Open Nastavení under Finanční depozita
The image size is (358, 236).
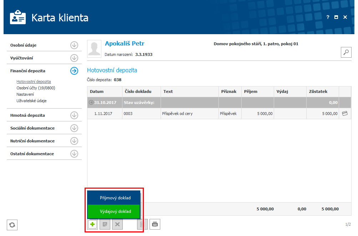[x=25, y=94]
